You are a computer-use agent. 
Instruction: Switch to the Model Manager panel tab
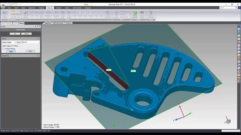6,23
